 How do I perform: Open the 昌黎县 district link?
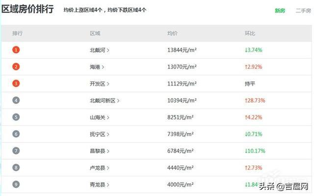point(100,151)
